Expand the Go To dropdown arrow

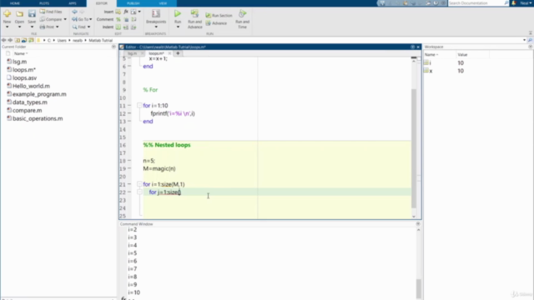click(x=91, y=19)
